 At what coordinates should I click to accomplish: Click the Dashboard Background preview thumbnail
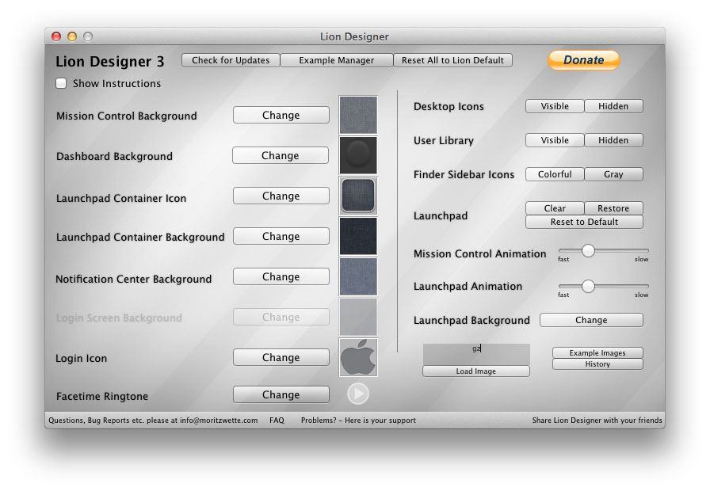358,155
